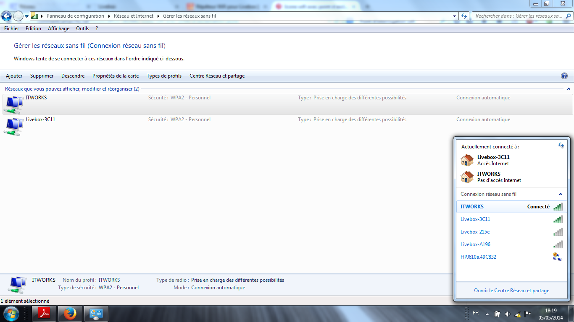Click the ITWORKS signal strength bars
Image resolution: width=574 pixels, height=322 pixels.
click(x=558, y=207)
